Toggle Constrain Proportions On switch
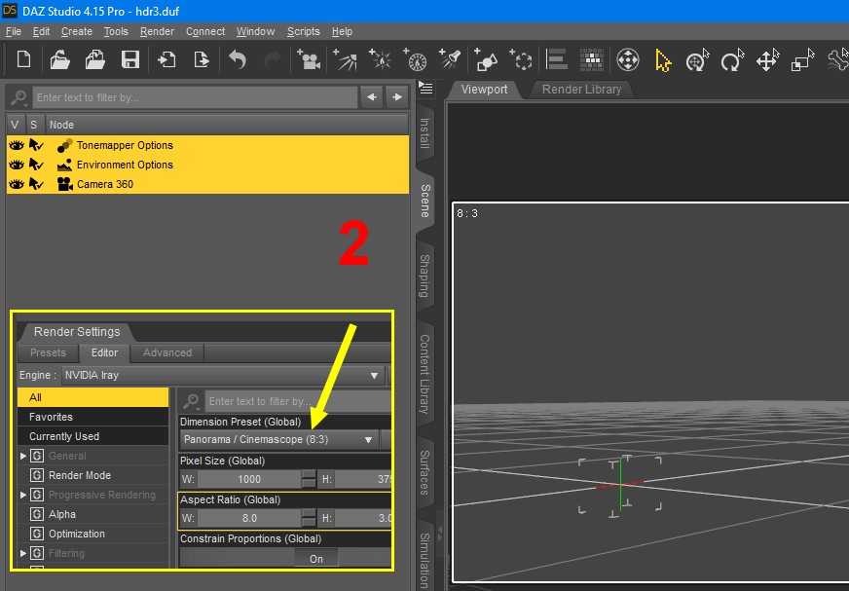Image resolution: width=849 pixels, height=591 pixels. pos(316,559)
